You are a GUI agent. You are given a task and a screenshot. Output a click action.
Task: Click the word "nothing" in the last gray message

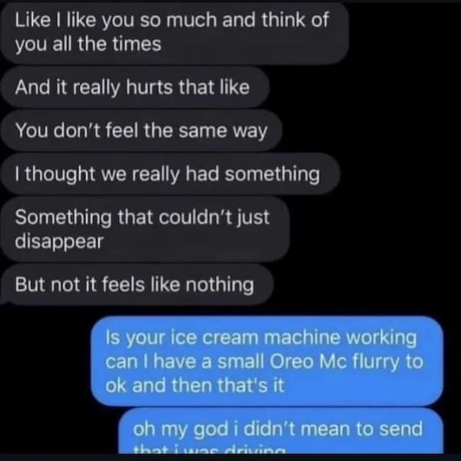221,285
